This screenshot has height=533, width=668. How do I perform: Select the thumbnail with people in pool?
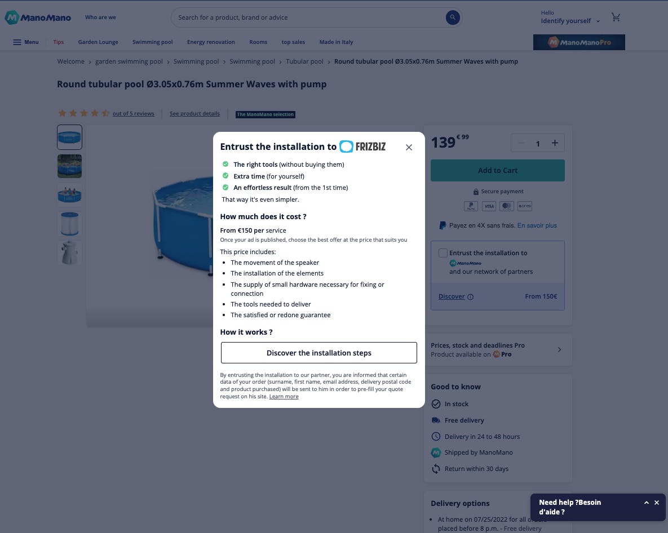click(69, 195)
